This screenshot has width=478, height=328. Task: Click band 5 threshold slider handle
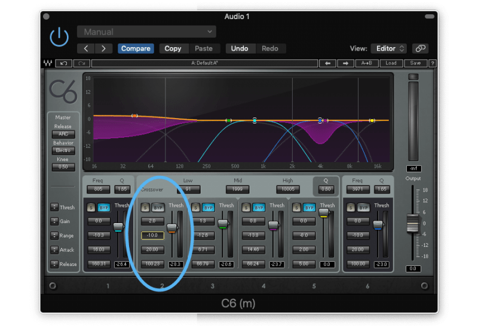click(323, 213)
